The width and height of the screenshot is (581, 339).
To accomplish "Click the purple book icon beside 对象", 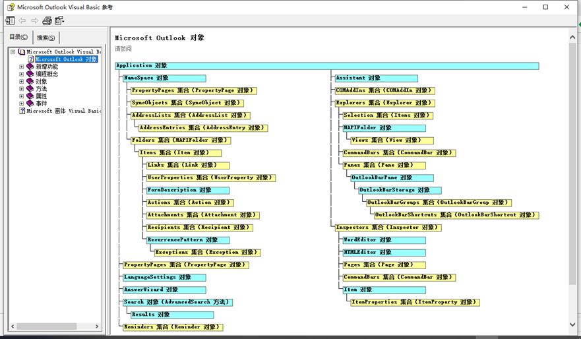I will 30,82.
